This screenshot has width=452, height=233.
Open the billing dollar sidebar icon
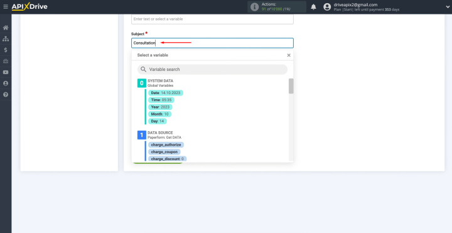(6, 50)
